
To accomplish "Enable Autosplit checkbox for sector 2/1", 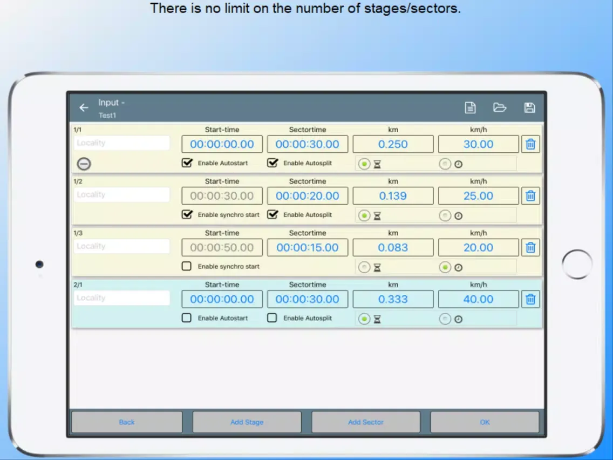I will click(273, 318).
